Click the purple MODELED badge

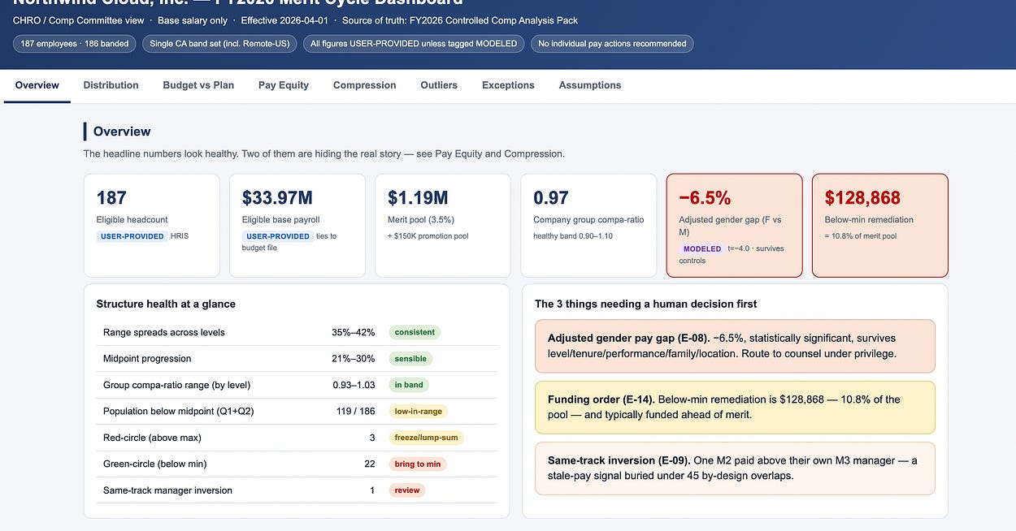702,248
